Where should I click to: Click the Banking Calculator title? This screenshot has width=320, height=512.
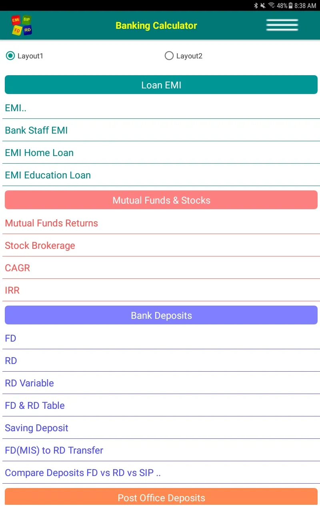pos(156,25)
